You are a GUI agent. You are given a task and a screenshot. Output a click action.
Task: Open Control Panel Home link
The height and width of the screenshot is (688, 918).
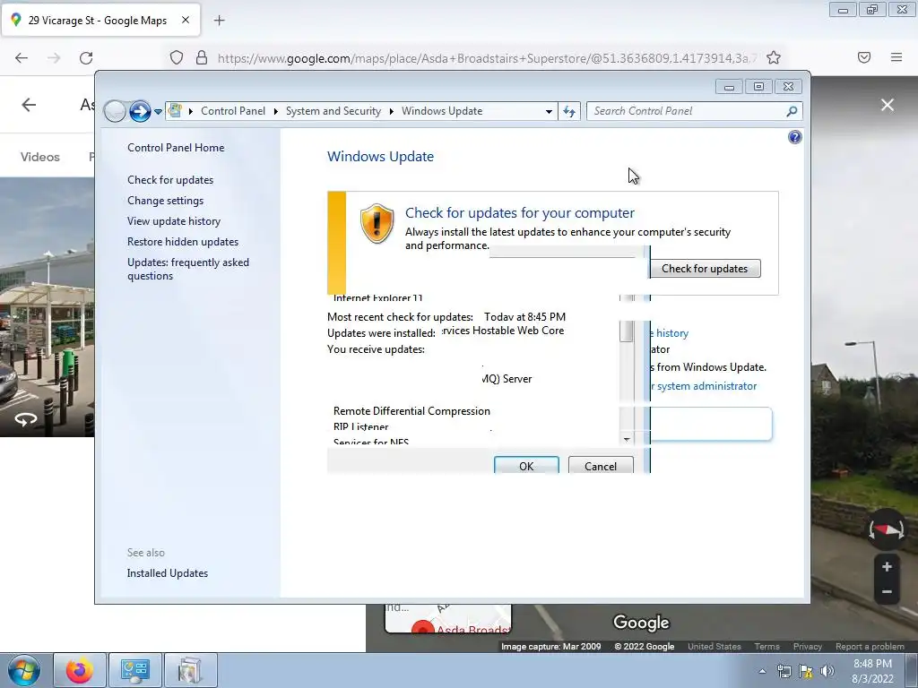176,148
